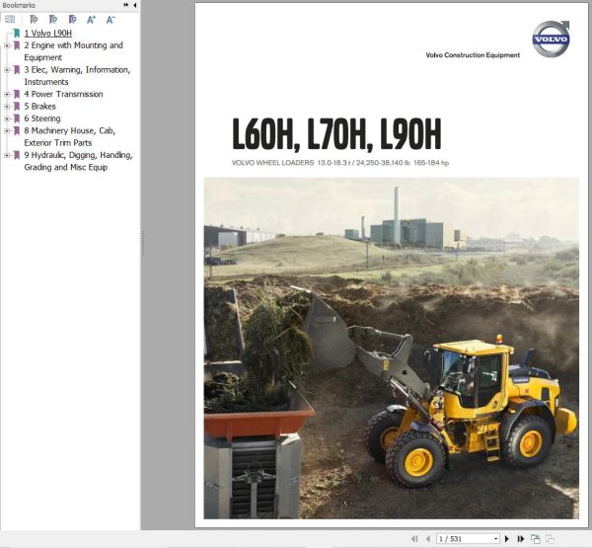Expand the 8 Machinery House bookmark
Screen dimensions: 592x548
[x=7, y=130]
